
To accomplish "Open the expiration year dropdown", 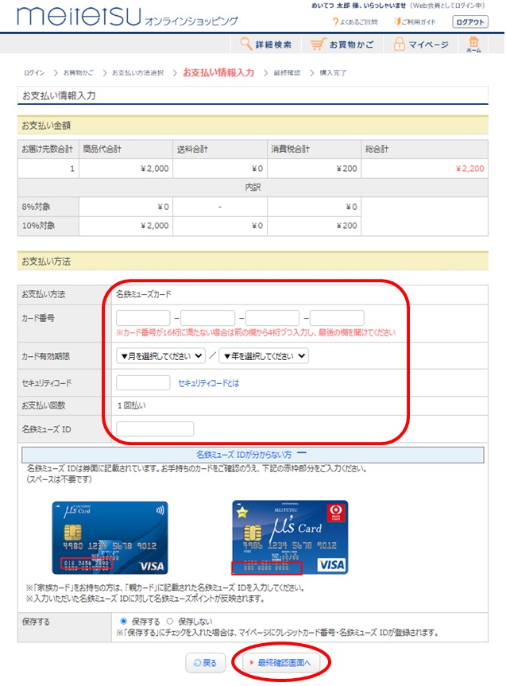I will click(264, 356).
